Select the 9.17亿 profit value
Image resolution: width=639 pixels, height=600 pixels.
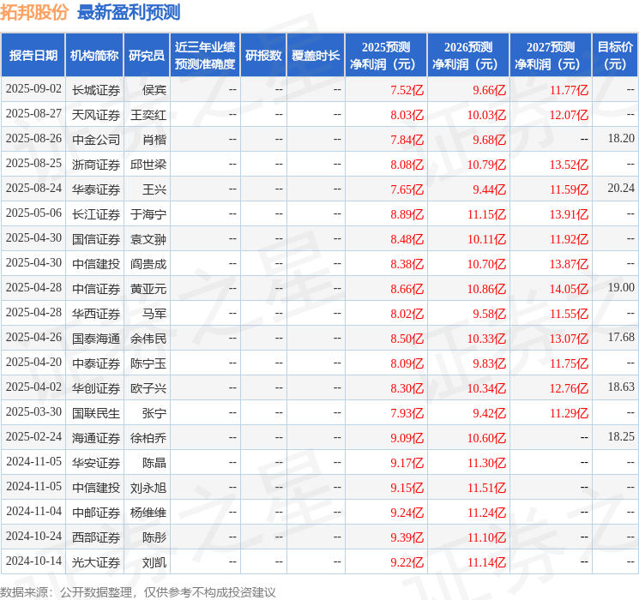(x=407, y=463)
